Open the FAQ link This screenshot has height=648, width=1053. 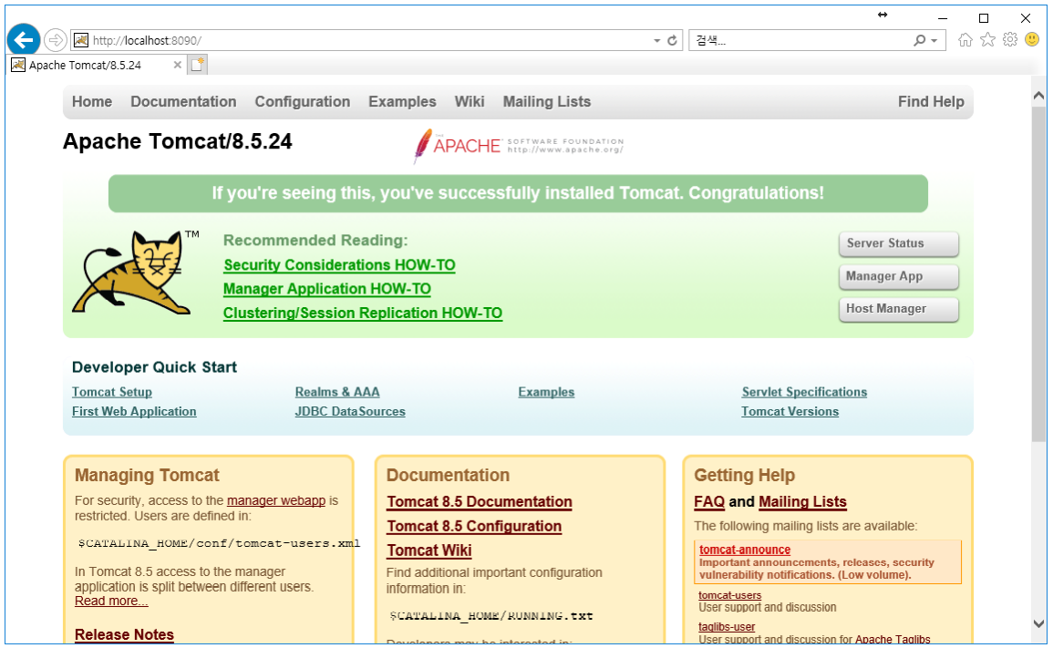point(709,502)
